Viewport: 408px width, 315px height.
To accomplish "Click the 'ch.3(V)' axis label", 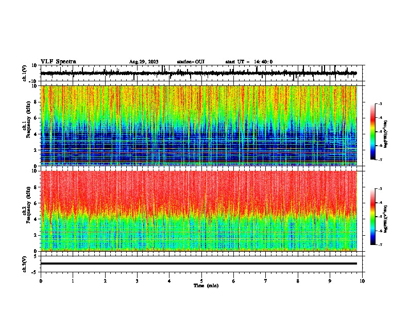I will [x=25, y=265].
